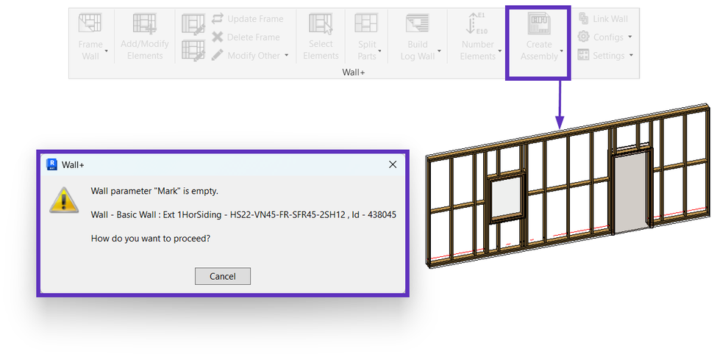728x359 pixels.
Task: Click the Delete Frame X icon
Action: pos(217,37)
